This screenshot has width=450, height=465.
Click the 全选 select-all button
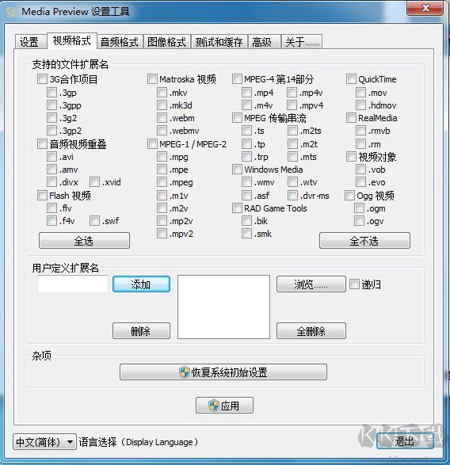[84, 241]
